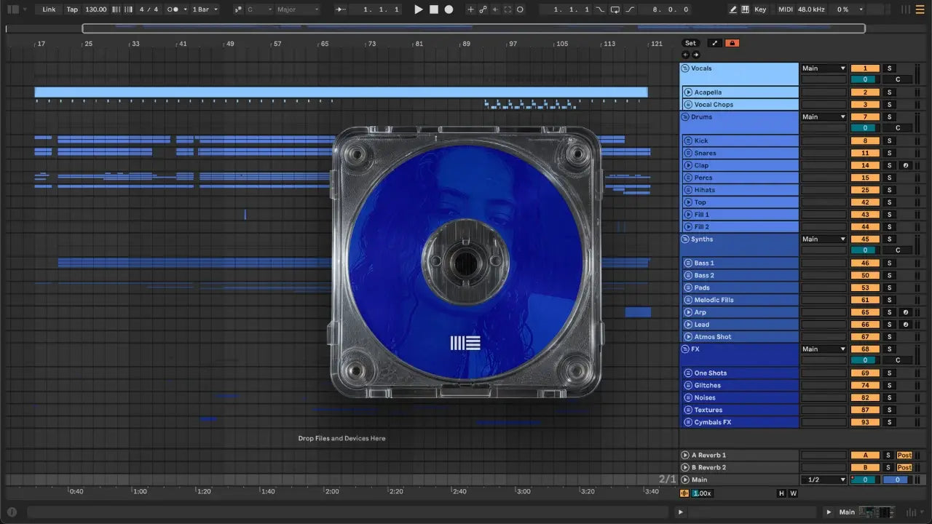Click the Stop button in the transport
This screenshot has width=932, height=524.
(433, 9)
